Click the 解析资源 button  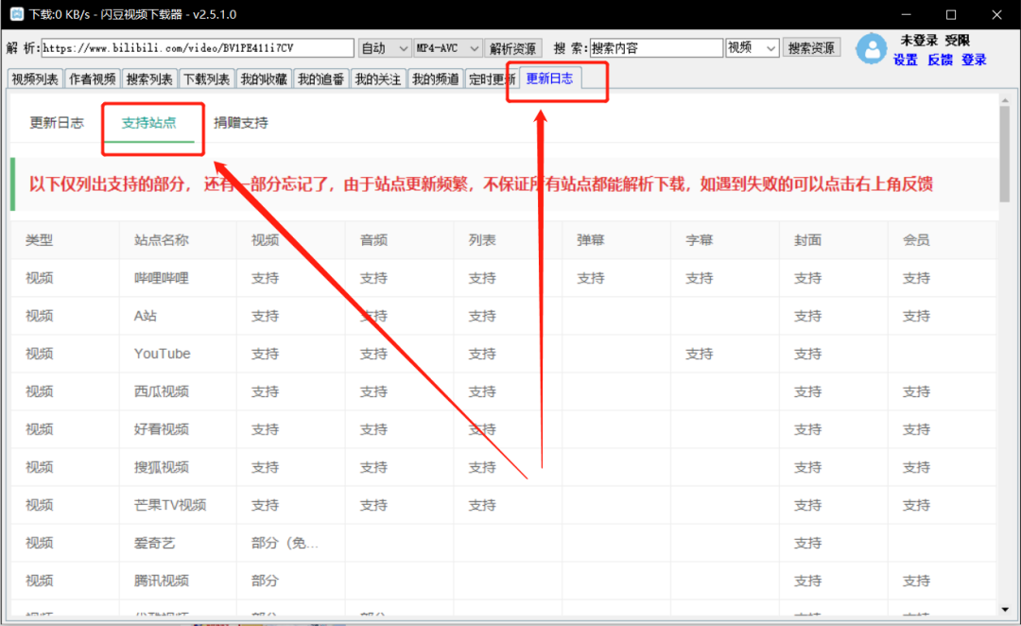click(x=512, y=48)
